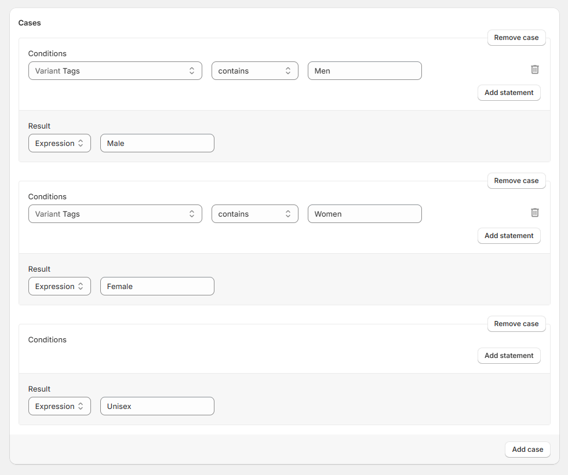Screen dimensions: 568x475
Task: Click Add statement under the Men condition
Action: point(509,92)
